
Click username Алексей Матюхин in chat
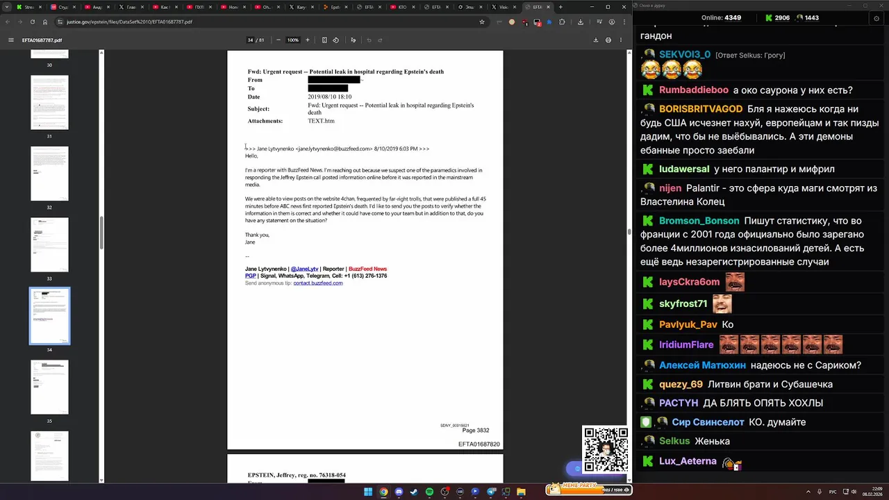(x=702, y=365)
